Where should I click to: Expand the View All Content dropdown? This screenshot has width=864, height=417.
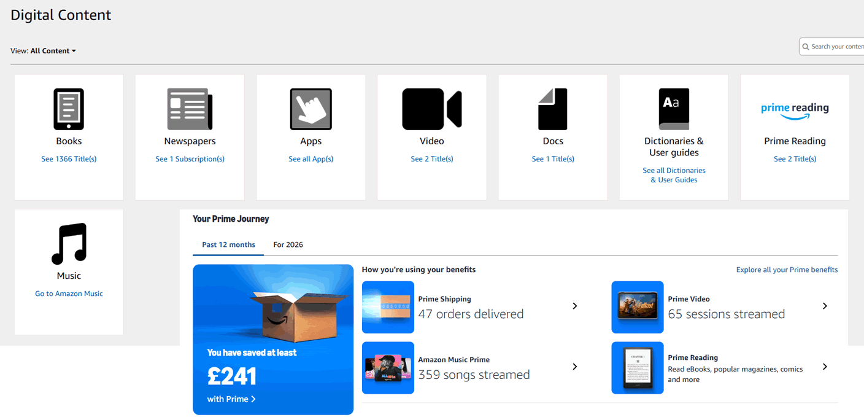pos(53,51)
